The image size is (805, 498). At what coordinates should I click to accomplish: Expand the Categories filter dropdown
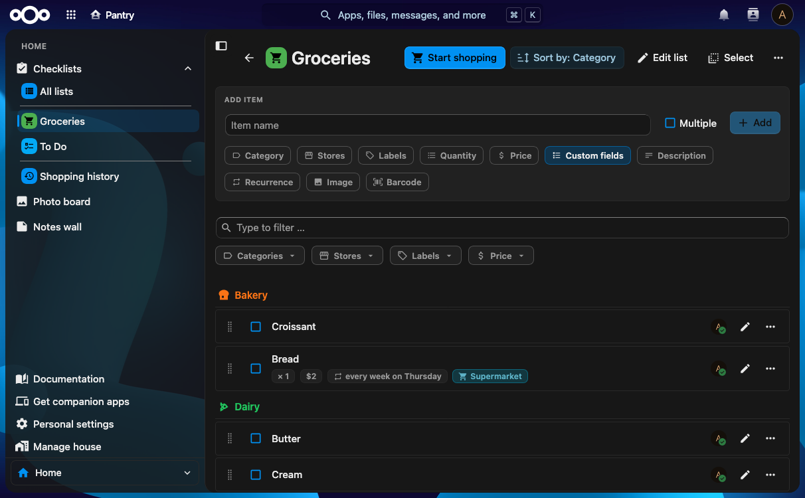260,256
